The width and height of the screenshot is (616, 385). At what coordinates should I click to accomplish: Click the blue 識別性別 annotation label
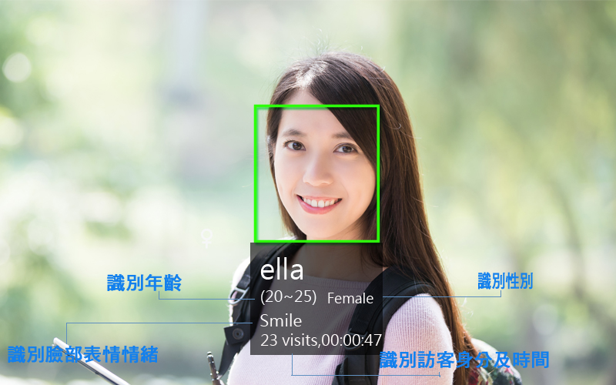[x=505, y=281]
